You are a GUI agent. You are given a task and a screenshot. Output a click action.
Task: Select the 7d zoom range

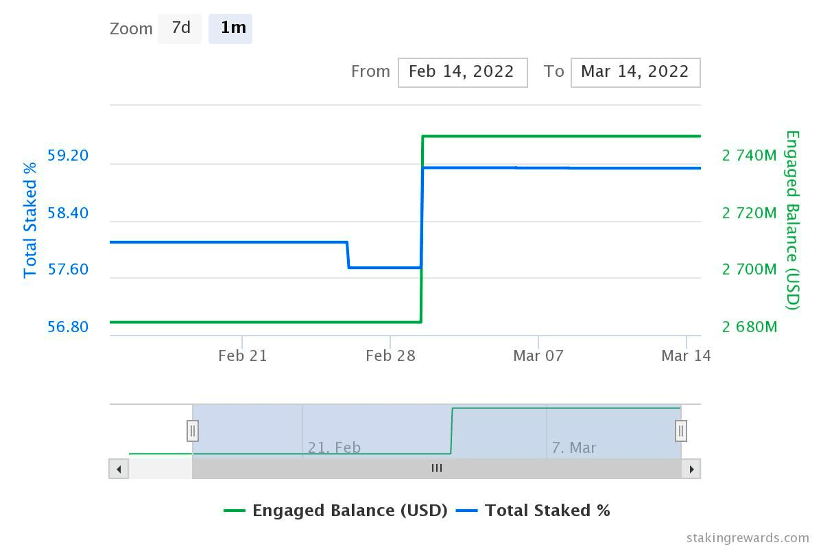(180, 28)
